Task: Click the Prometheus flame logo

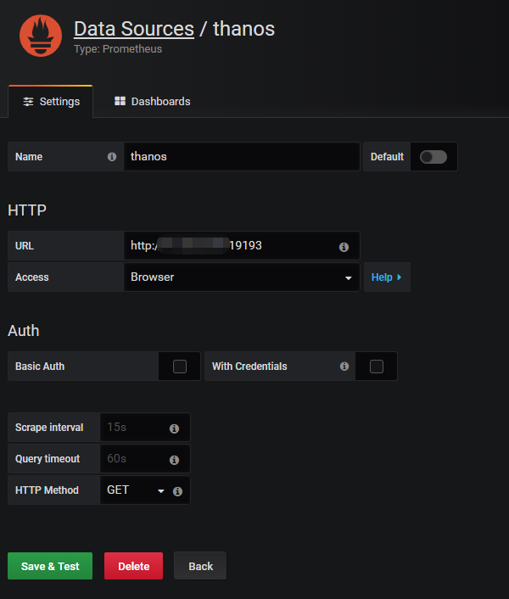Action: [x=41, y=36]
